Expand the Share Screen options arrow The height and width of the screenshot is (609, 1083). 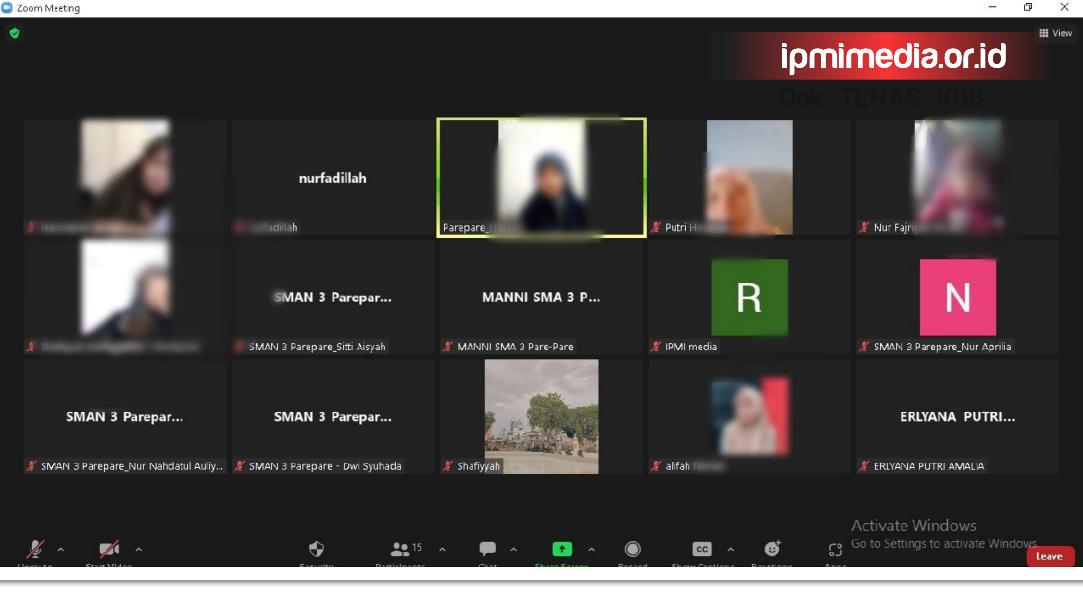coord(592,549)
